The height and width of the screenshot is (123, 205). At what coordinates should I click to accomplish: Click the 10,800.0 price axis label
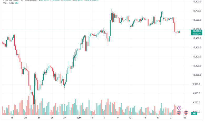click(197, 2)
